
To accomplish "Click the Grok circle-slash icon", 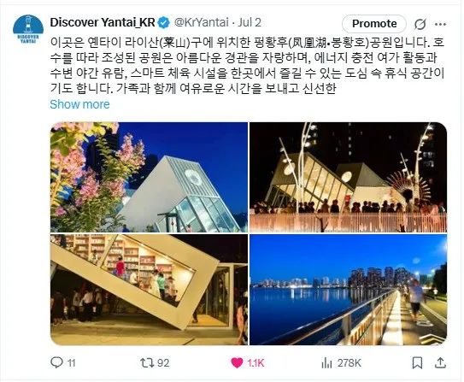I will tap(420, 24).
